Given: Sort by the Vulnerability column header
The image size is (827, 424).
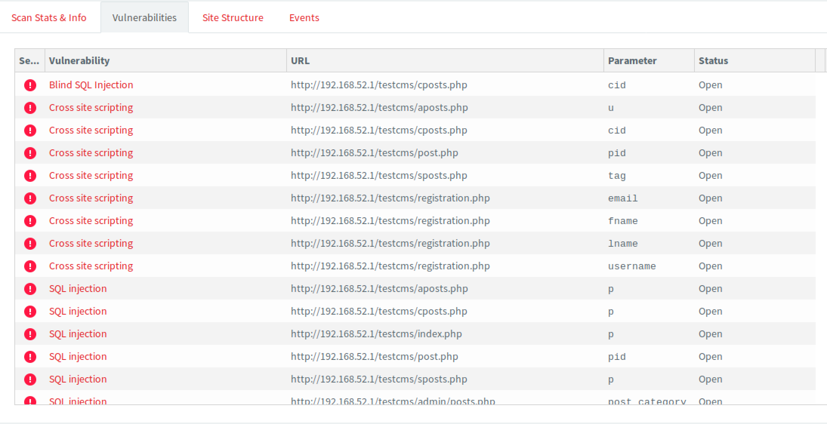Looking at the screenshot, I should (166, 61).
